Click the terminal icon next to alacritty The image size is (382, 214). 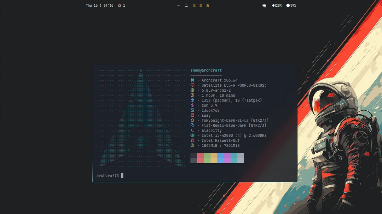[x=192, y=130]
